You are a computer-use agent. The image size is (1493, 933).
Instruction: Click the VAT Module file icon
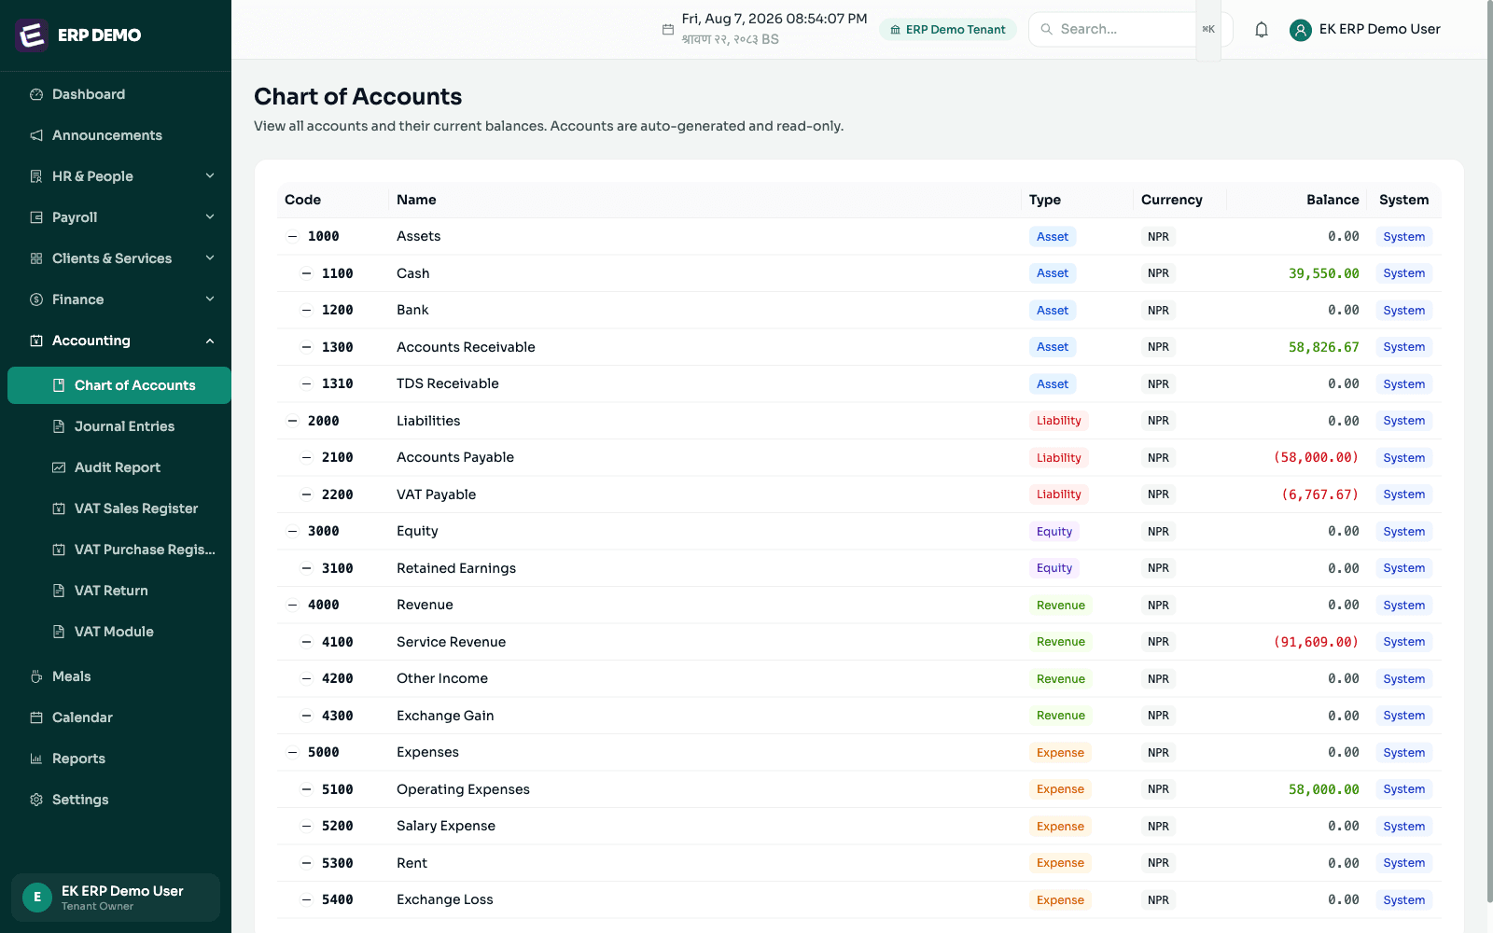pos(59,632)
